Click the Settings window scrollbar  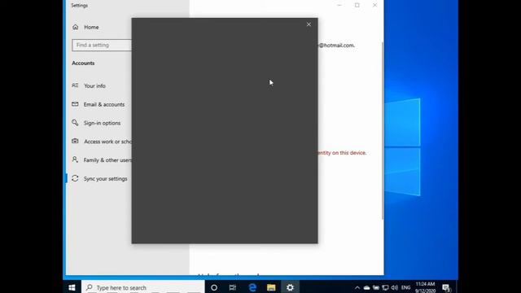click(382, 130)
